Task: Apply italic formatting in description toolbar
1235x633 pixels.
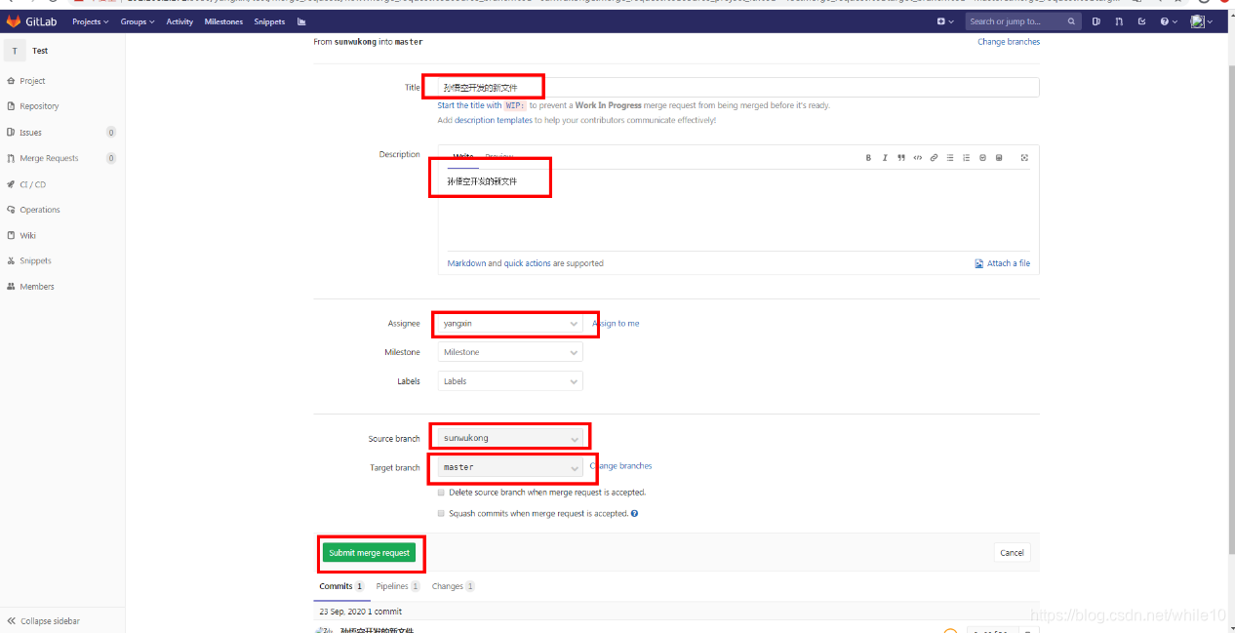Action: pos(885,157)
